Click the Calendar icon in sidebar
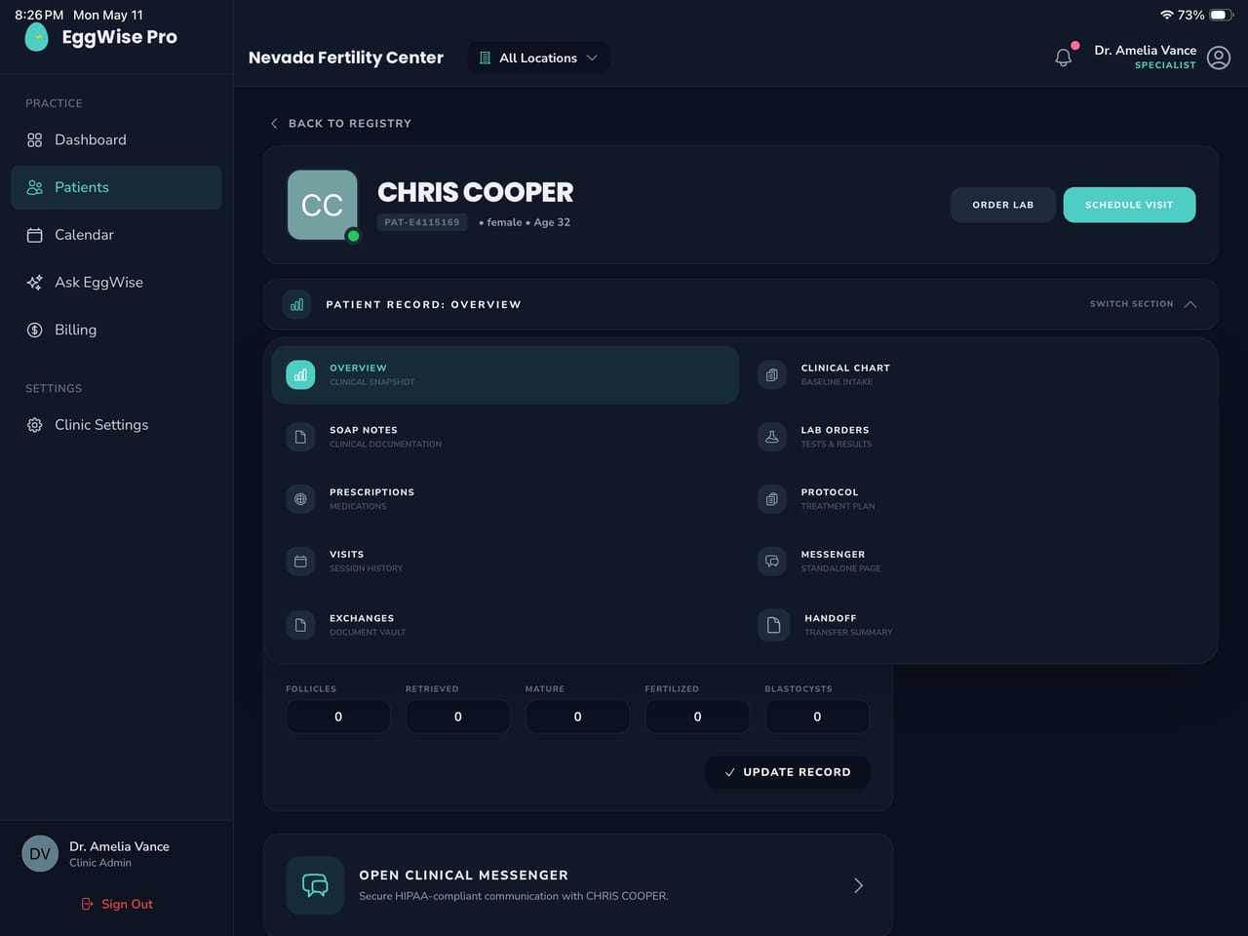The height and width of the screenshot is (936, 1248). point(35,235)
